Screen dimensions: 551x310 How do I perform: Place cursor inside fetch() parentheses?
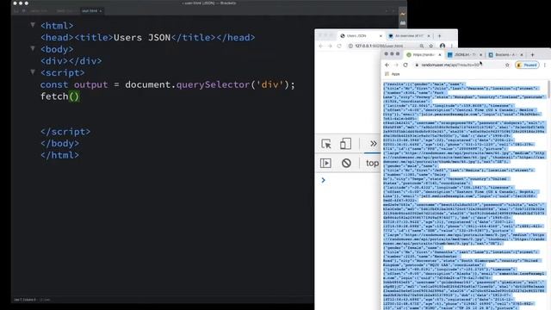[74, 96]
